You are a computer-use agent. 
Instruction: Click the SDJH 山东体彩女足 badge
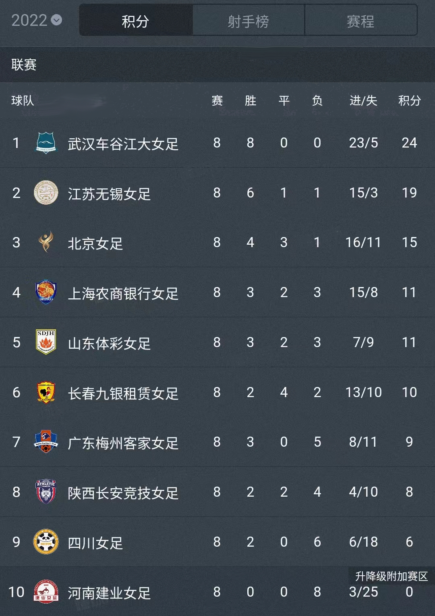tap(46, 342)
